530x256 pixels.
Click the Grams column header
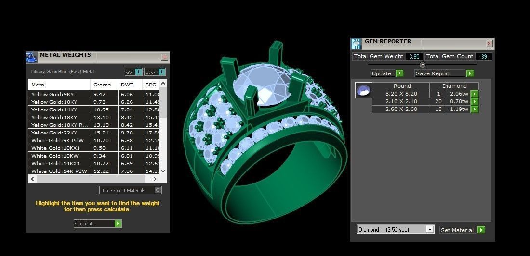[104, 85]
